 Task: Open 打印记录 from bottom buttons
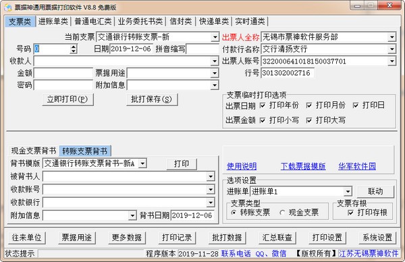click(x=177, y=238)
